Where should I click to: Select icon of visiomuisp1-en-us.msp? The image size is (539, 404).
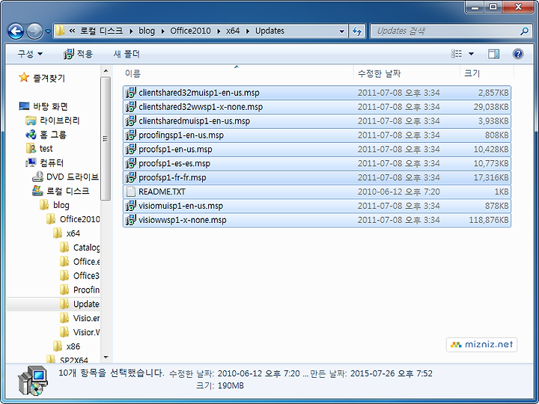coord(130,206)
